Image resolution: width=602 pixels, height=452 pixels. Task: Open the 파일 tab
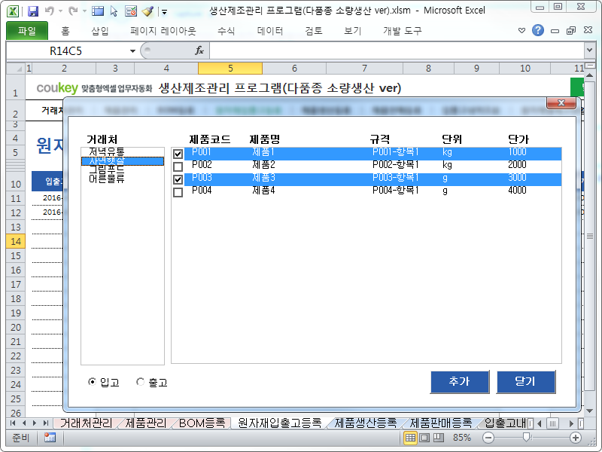27,31
